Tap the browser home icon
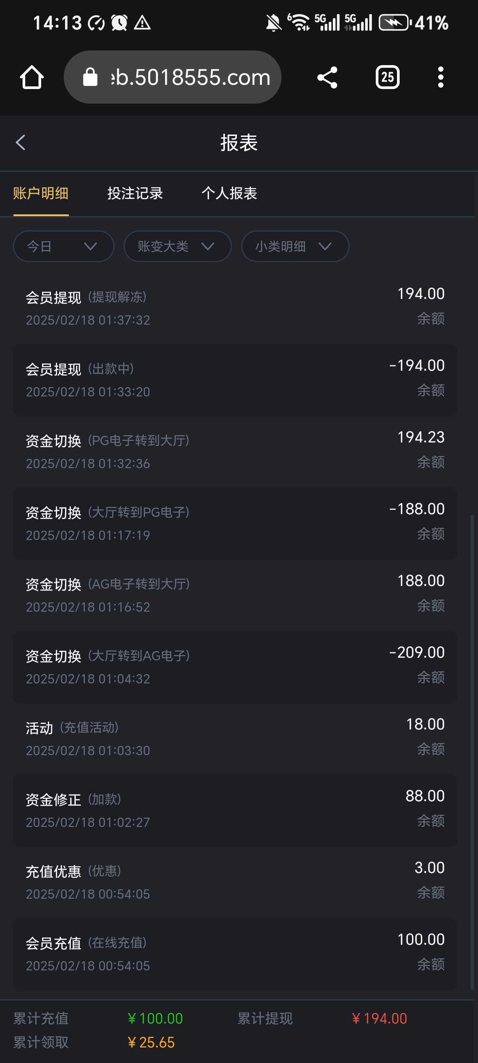Viewport: 478px width, 1063px height. 32,78
